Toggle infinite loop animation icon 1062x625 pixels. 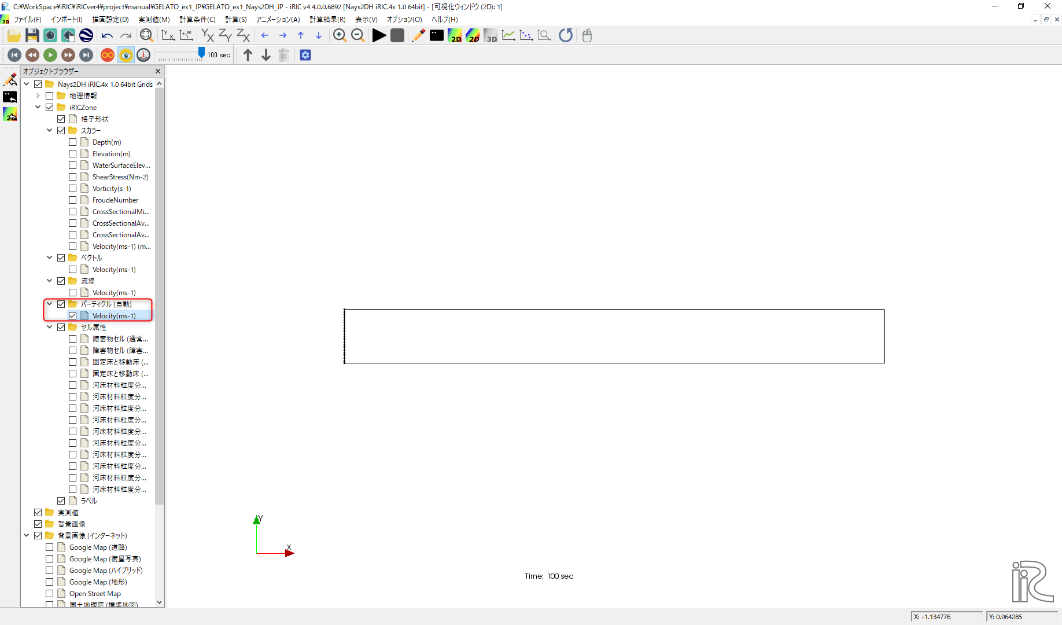[108, 55]
